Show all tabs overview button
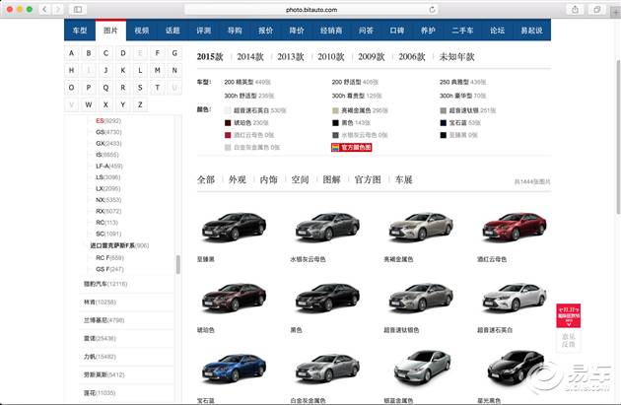Image resolution: width=621 pixels, height=405 pixels. 596,9
